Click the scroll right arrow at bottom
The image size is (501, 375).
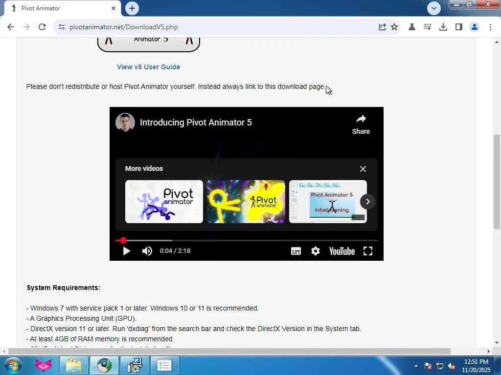coord(489,351)
